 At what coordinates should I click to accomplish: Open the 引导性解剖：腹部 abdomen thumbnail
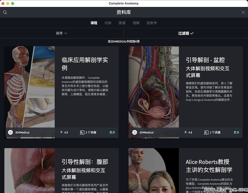(29, 171)
